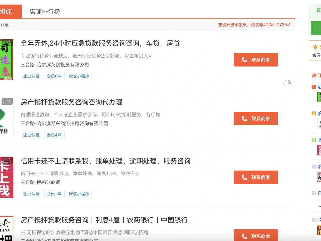Image resolution: width=321 pixels, height=241 pixels.
Task: Click phone icon in 博莉纳商贸 contact button
Action: [x=244, y=177]
